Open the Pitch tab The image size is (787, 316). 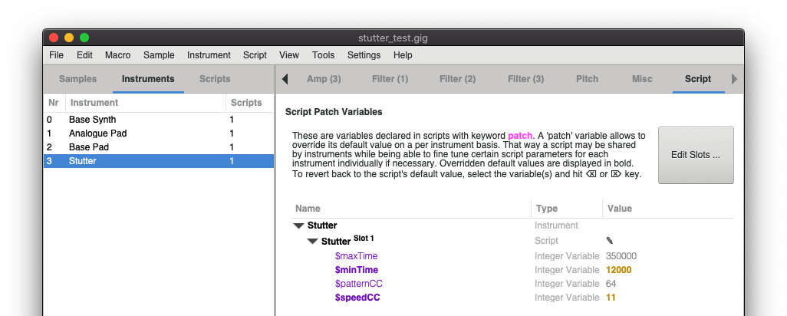587,79
